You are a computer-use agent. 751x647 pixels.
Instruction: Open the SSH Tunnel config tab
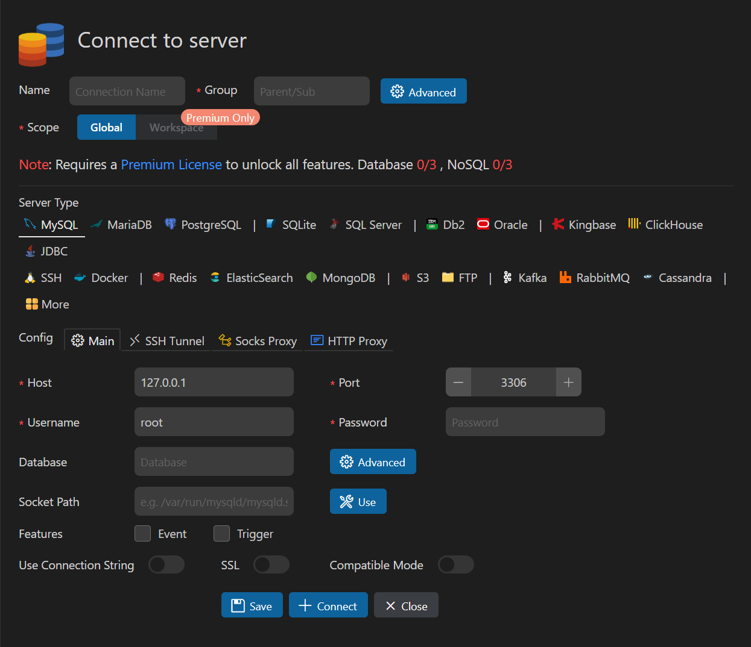click(x=167, y=340)
